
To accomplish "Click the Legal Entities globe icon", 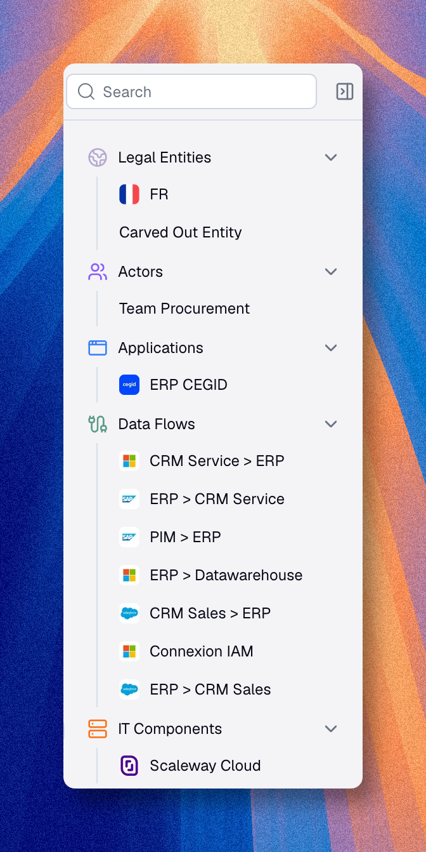I will pos(98,157).
